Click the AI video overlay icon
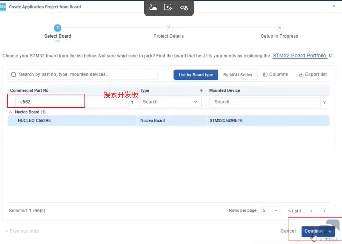The width and height of the screenshot is (342, 244). pos(168,7)
